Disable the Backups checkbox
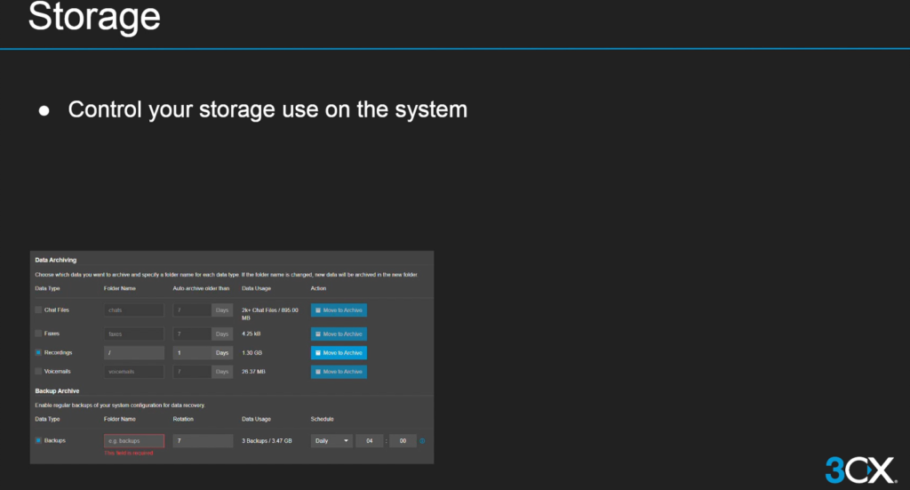This screenshot has height=490, width=910. (38, 441)
